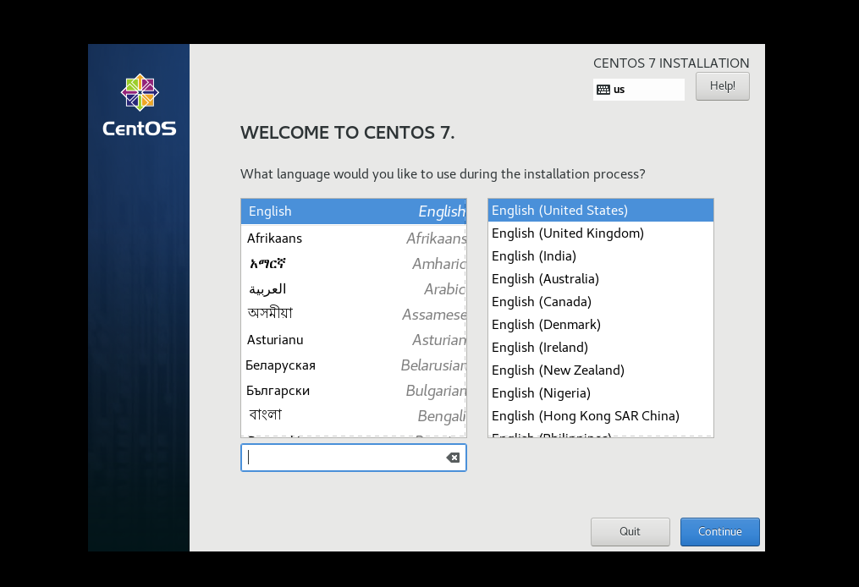Image resolution: width=859 pixels, height=587 pixels.
Task: Select Bulgarian in the language list
Action: 354,391
